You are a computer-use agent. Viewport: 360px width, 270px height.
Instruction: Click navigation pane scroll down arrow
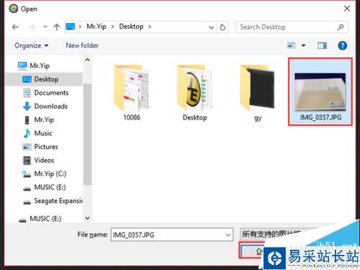pos(88,218)
